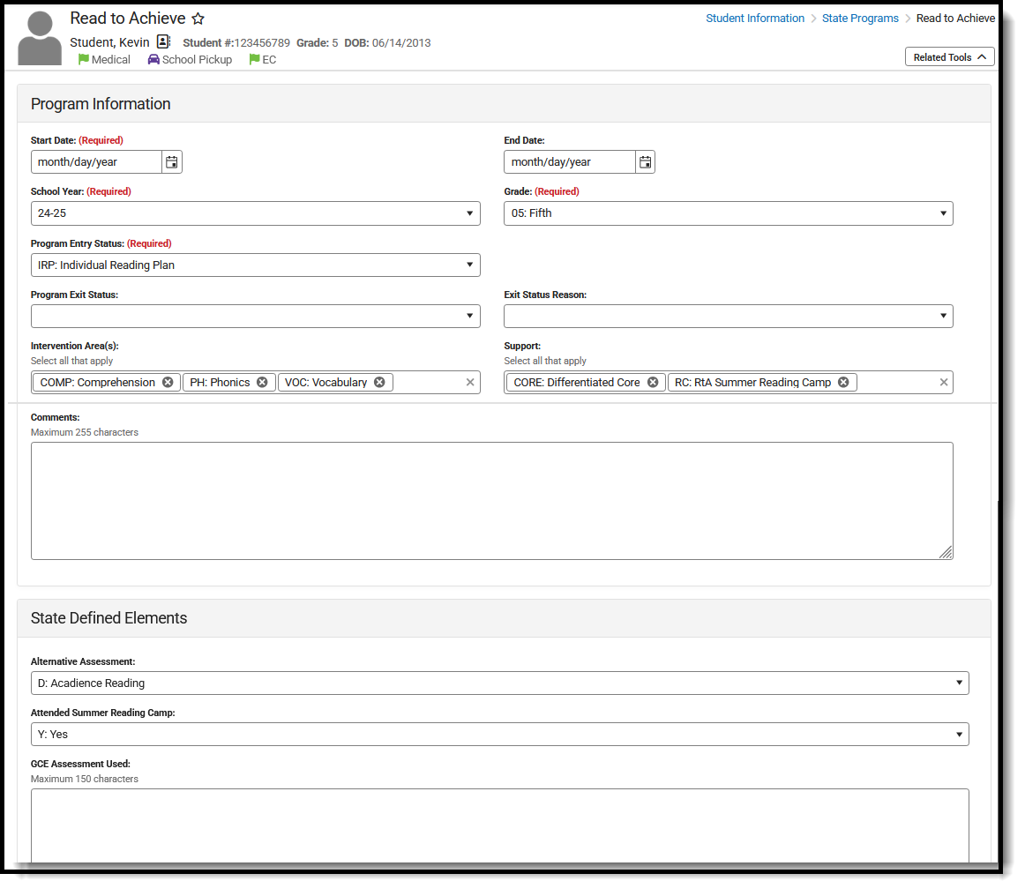
Task: Collapse the Related Tools menu
Action: coord(950,56)
